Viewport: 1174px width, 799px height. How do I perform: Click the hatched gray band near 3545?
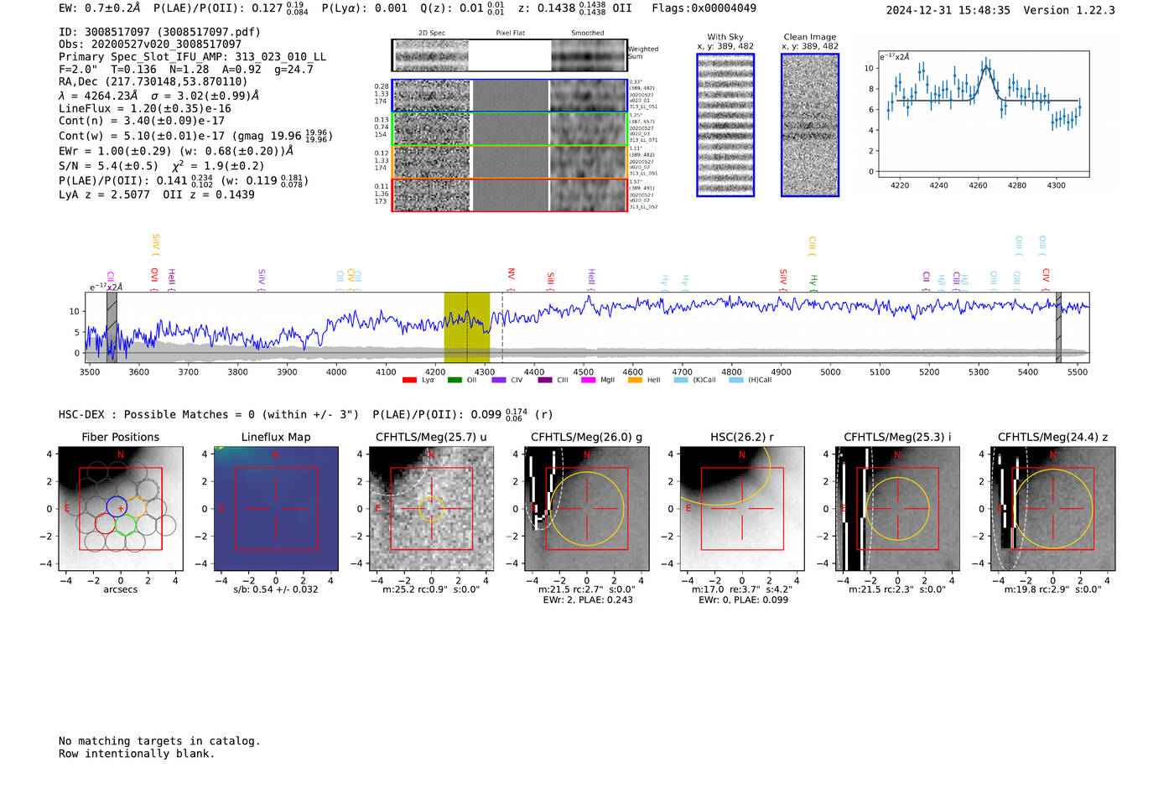(112, 327)
